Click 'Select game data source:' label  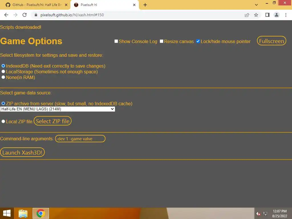(26, 93)
